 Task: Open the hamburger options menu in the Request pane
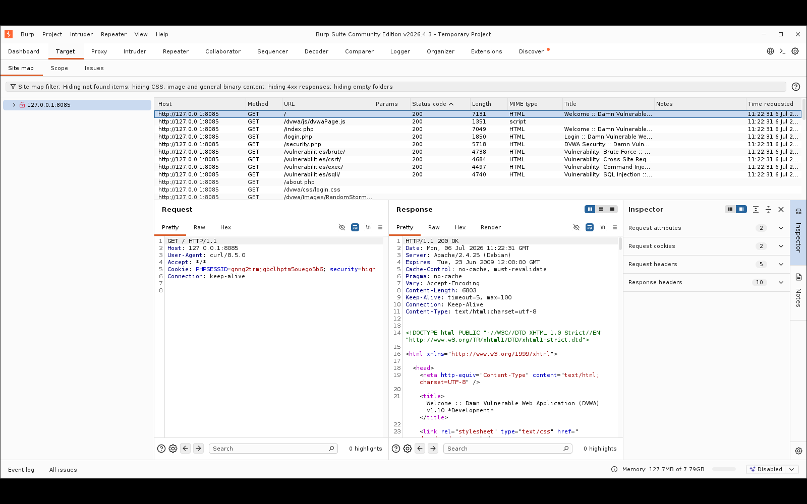pos(380,227)
